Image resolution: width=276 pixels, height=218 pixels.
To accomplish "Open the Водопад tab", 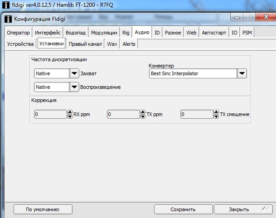I will pyautogui.click(x=75, y=33).
